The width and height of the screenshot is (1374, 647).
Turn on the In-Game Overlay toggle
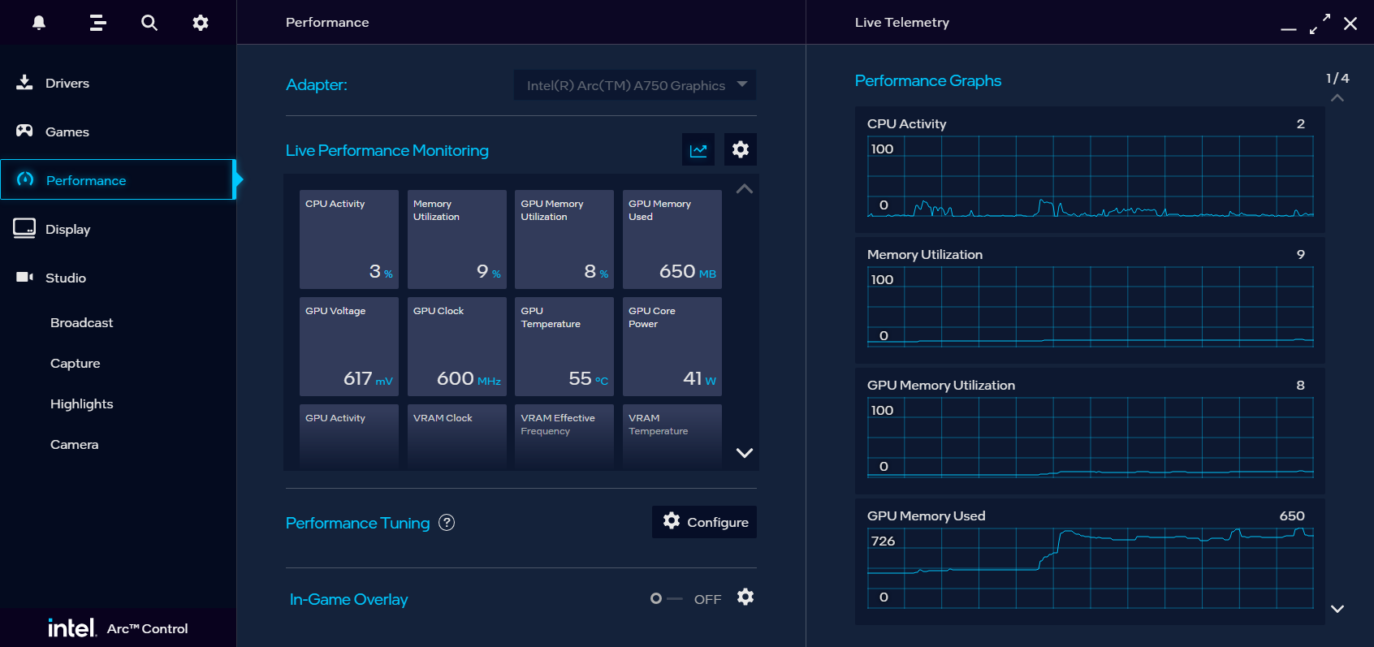click(x=666, y=599)
